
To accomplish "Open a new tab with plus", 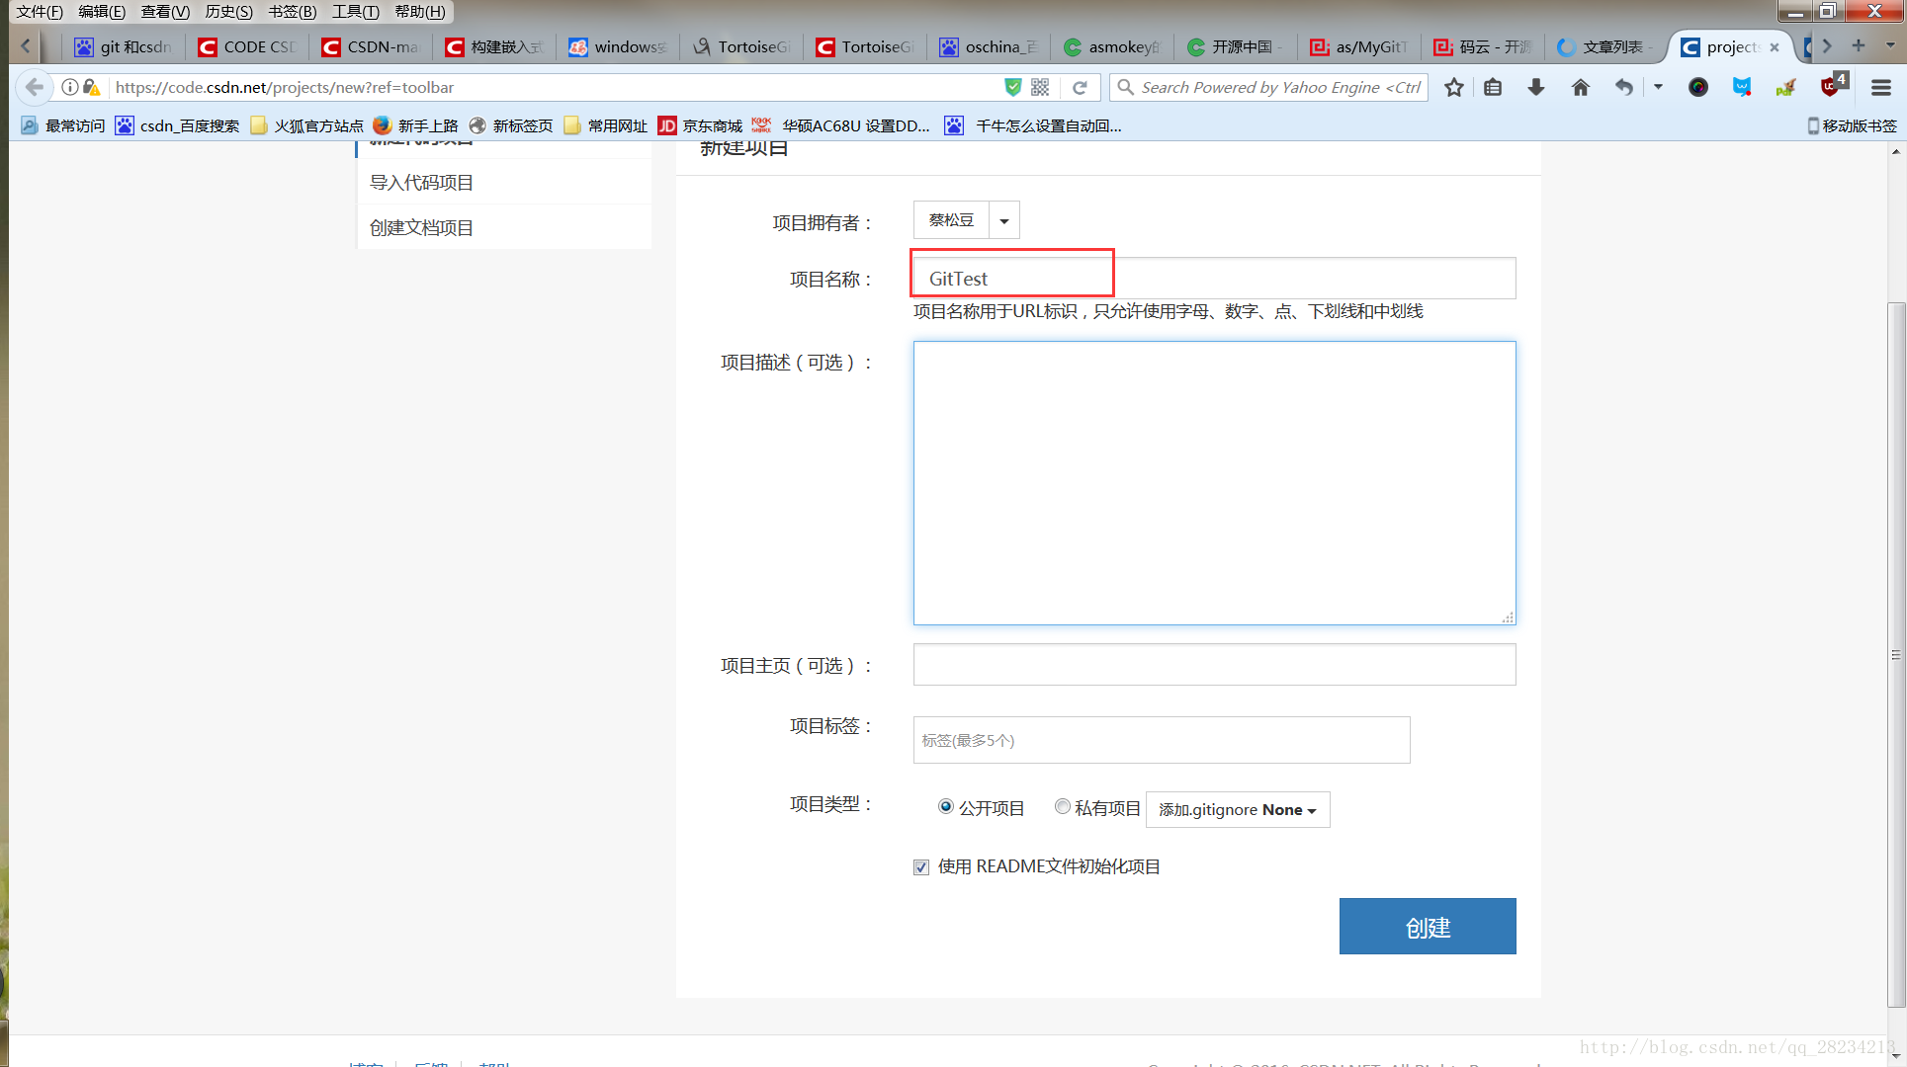I will 1859,45.
